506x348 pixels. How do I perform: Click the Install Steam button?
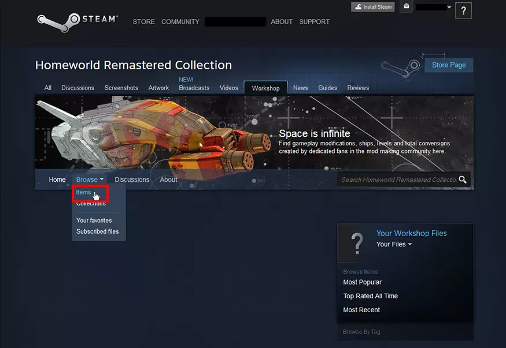(x=373, y=7)
